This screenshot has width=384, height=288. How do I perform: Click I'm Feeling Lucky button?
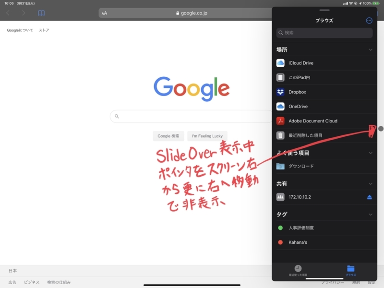[207, 136]
